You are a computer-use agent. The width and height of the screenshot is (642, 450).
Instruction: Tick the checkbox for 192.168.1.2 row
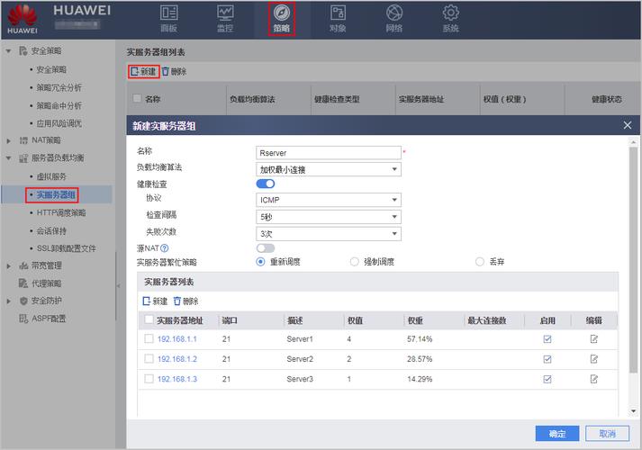click(x=149, y=359)
